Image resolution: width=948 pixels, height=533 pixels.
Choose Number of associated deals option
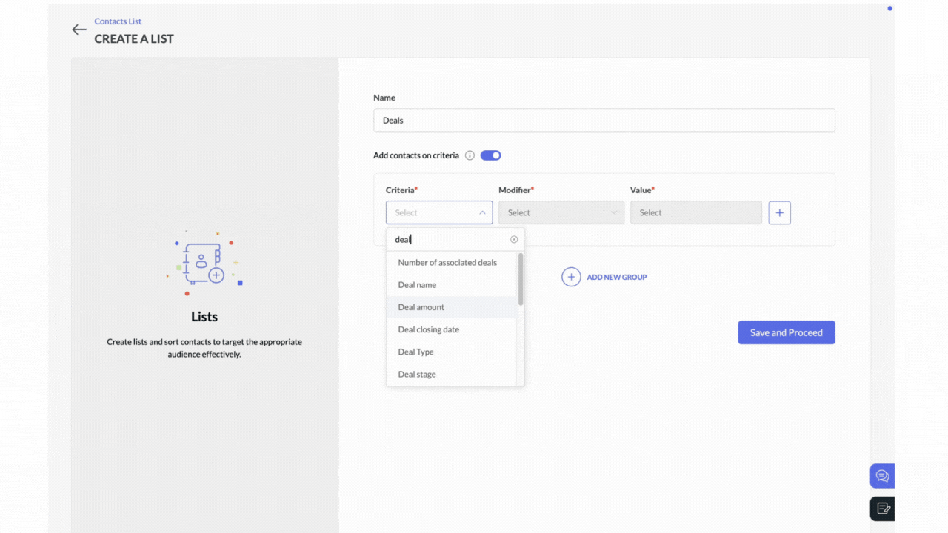[451, 263]
